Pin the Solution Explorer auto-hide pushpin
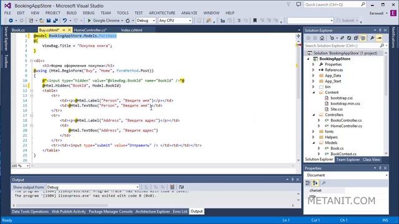399x224 pixels. click(380, 30)
